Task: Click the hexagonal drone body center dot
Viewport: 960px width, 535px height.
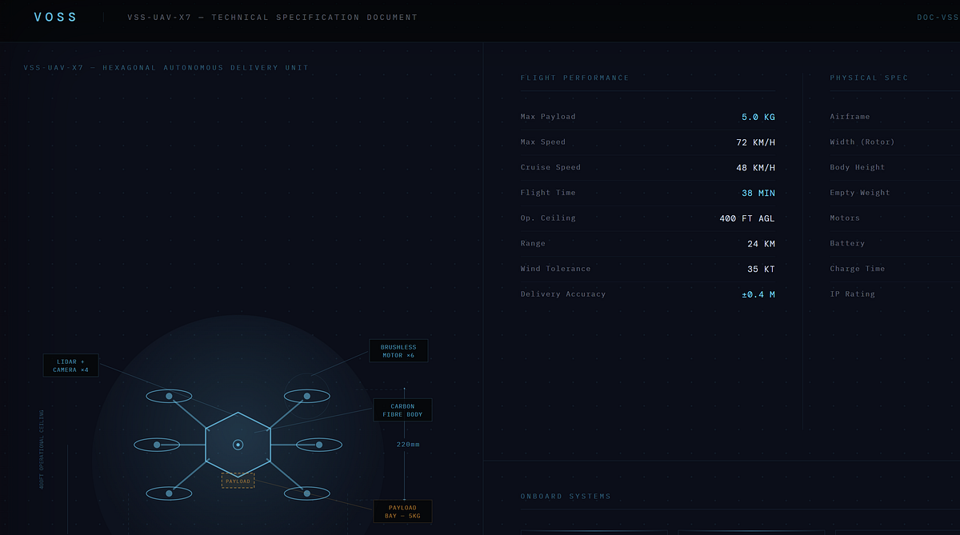Action: click(238, 445)
